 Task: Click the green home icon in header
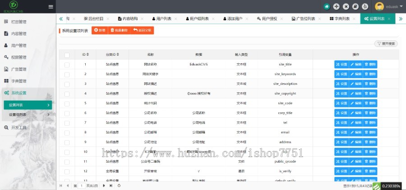[x=327, y=7]
